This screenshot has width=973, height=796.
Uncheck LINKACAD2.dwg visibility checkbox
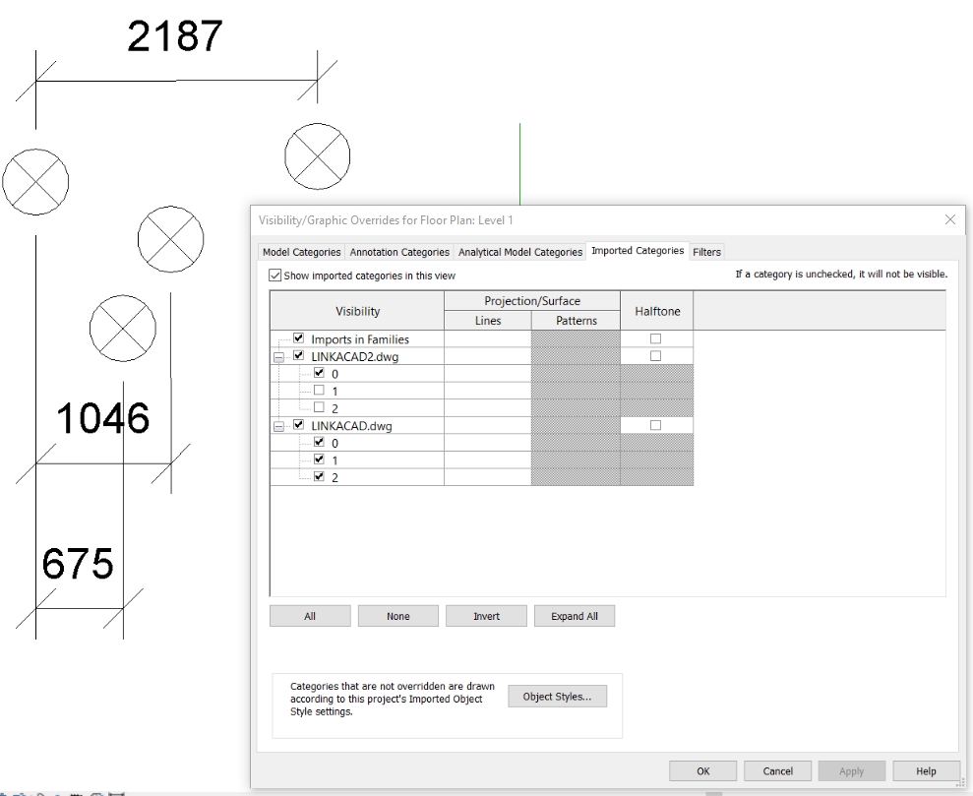298,355
